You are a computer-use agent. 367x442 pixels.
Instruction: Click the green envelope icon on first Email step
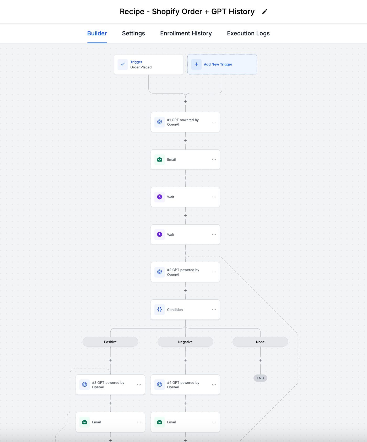(159, 160)
